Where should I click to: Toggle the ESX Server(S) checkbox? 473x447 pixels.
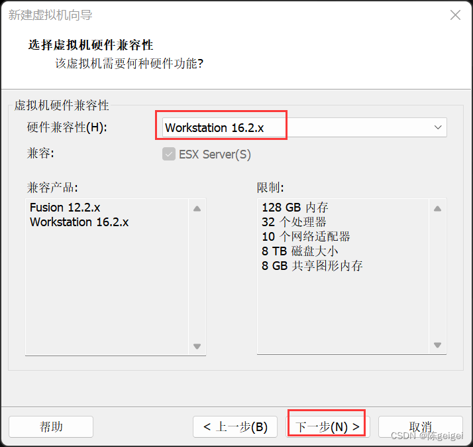169,155
